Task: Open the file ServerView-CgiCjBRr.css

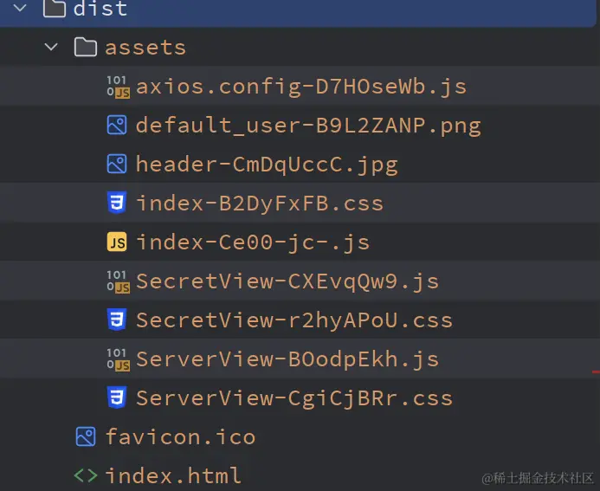Action: (294, 398)
